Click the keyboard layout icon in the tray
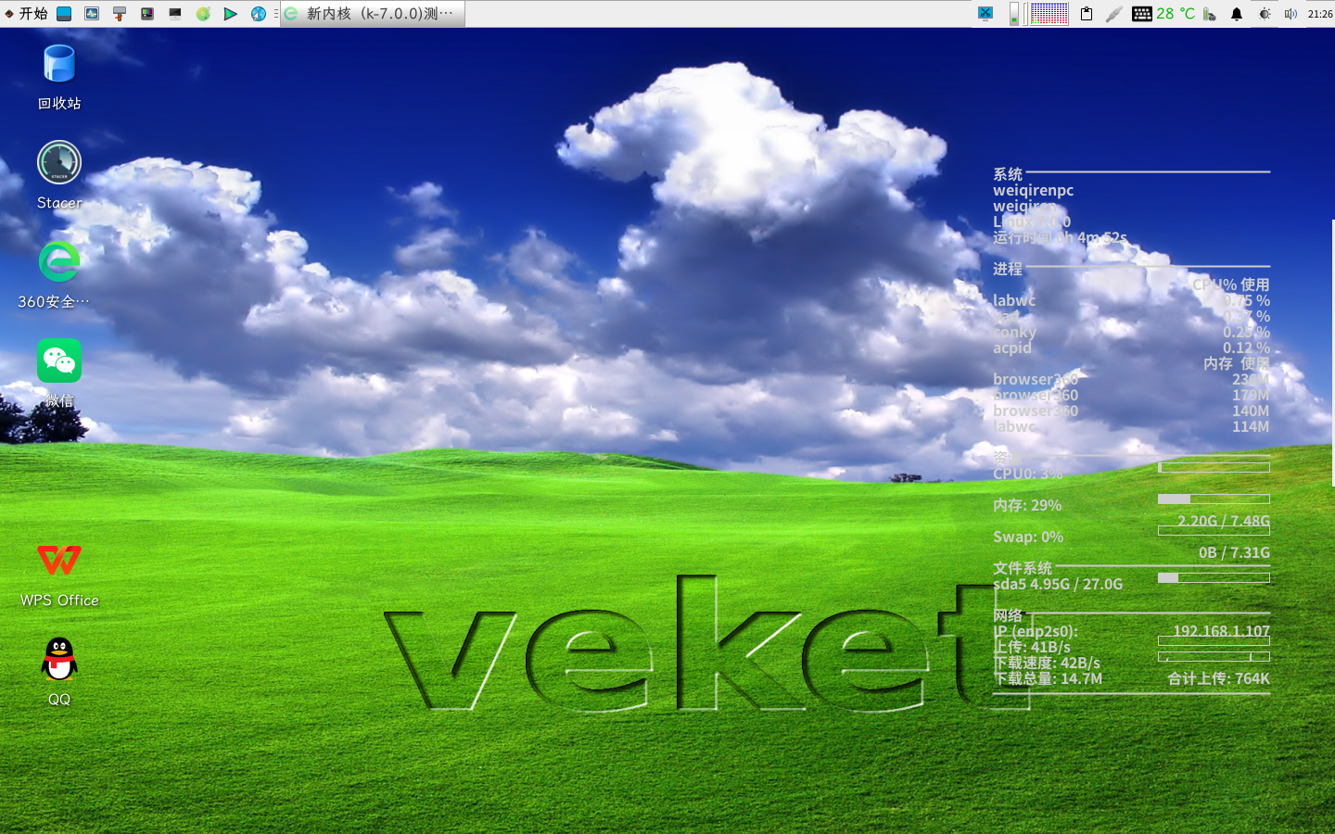Screen dimensions: 1335x834 (x=1141, y=13)
